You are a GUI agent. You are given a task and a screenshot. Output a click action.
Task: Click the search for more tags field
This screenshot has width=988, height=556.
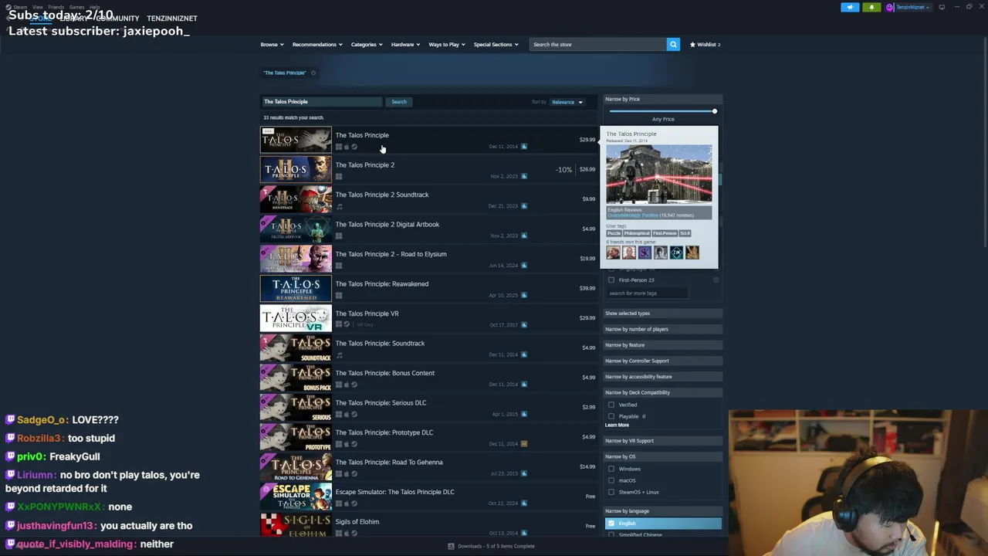point(647,293)
